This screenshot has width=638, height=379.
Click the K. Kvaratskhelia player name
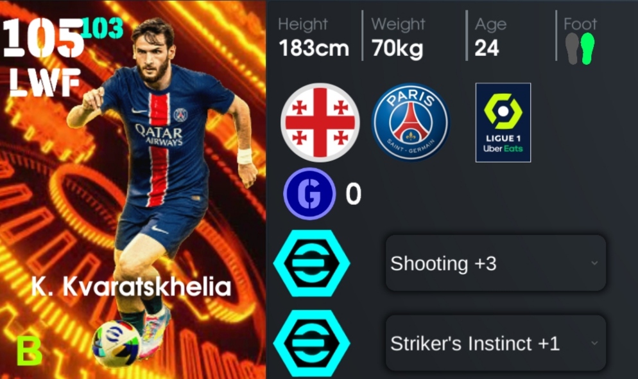tap(131, 287)
